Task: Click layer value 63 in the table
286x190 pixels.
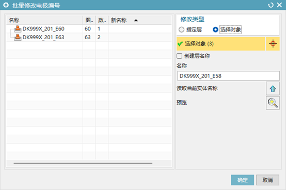Action: (88, 37)
